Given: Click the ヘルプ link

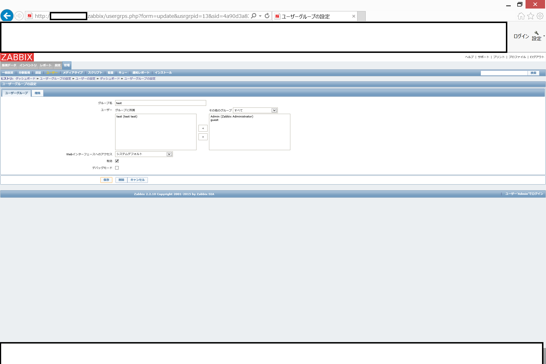Looking at the screenshot, I should (469, 57).
